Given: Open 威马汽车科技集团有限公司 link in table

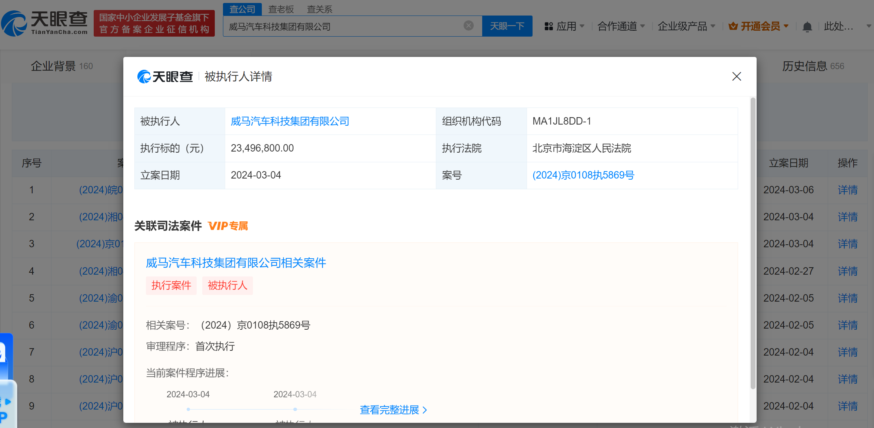Looking at the screenshot, I should (290, 121).
